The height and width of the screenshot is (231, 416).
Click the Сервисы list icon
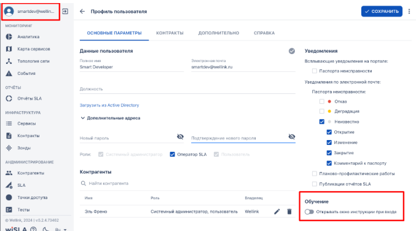click(9, 123)
